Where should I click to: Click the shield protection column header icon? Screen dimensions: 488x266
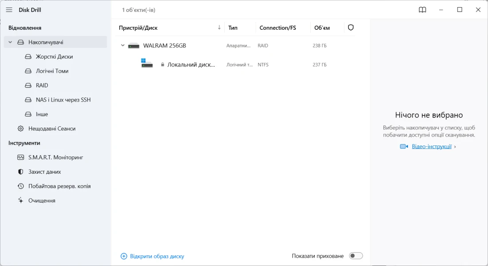(351, 27)
